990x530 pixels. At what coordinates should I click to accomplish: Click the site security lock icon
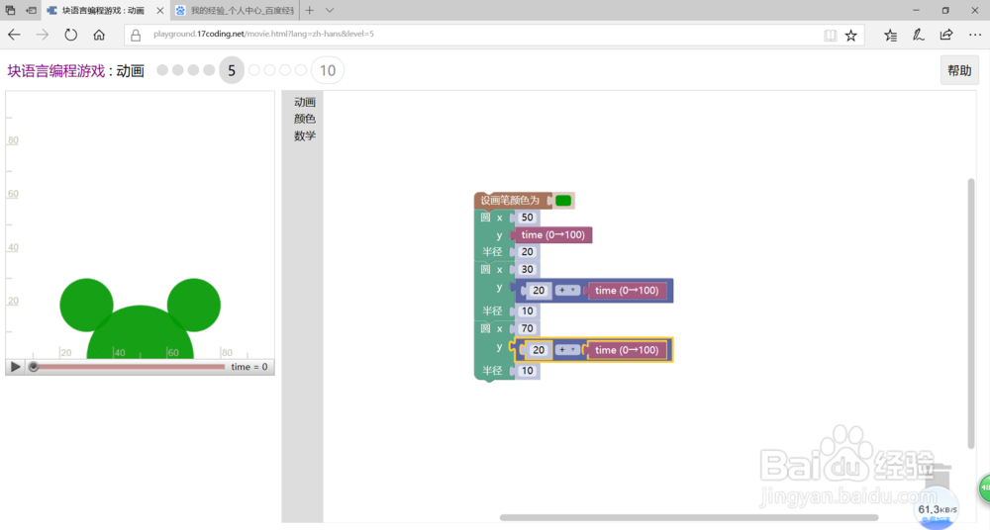point(135,36)
